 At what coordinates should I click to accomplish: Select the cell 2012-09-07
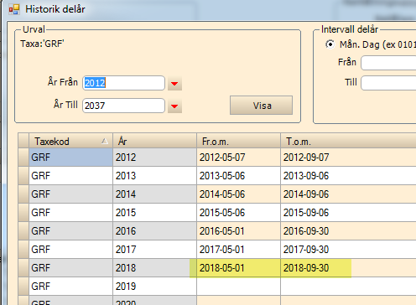coord(348,158)
